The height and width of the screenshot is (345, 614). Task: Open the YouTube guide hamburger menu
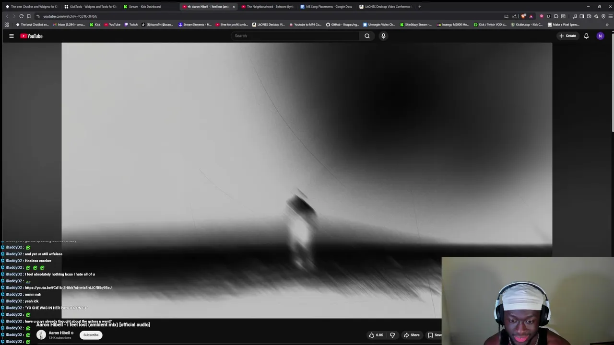click(x=12, y=36)
